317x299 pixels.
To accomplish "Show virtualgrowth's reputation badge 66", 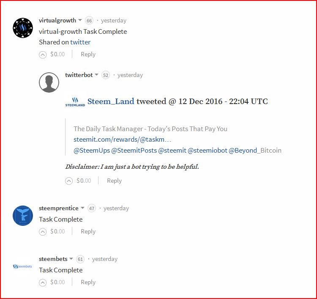I will click(89, 20).
